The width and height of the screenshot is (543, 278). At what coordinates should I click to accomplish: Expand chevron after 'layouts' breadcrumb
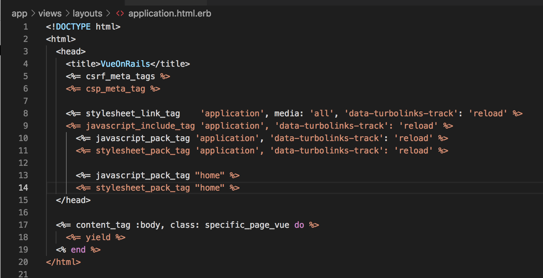tap(108, 13)
